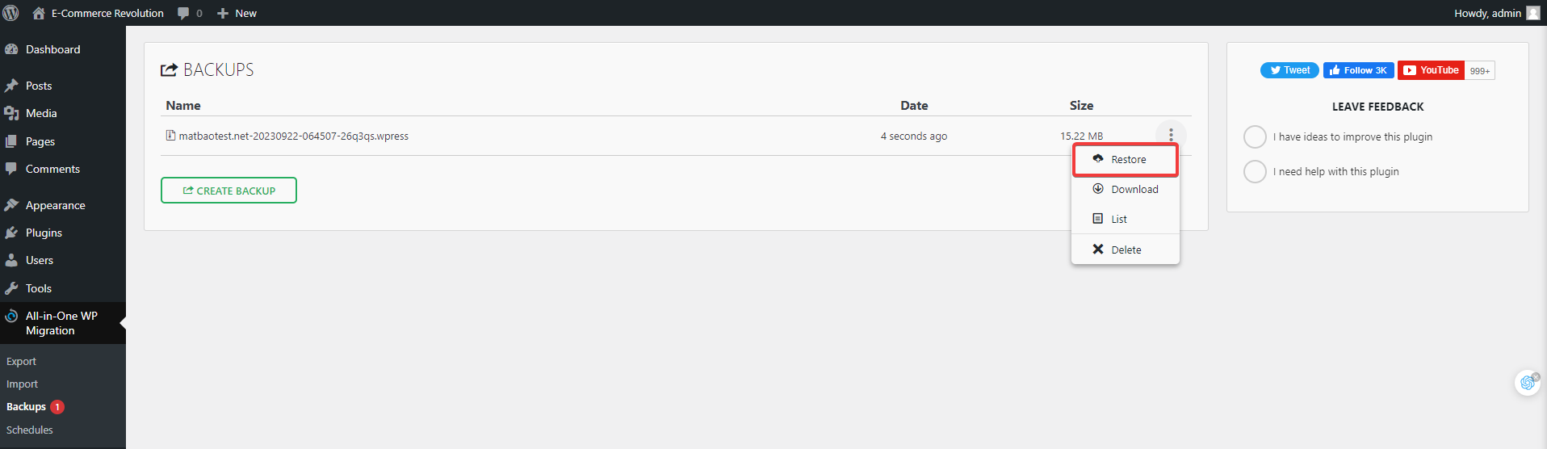Click the backup file name matbaotest.net wpress
The image size is (1547, 449).
(293, 136)
